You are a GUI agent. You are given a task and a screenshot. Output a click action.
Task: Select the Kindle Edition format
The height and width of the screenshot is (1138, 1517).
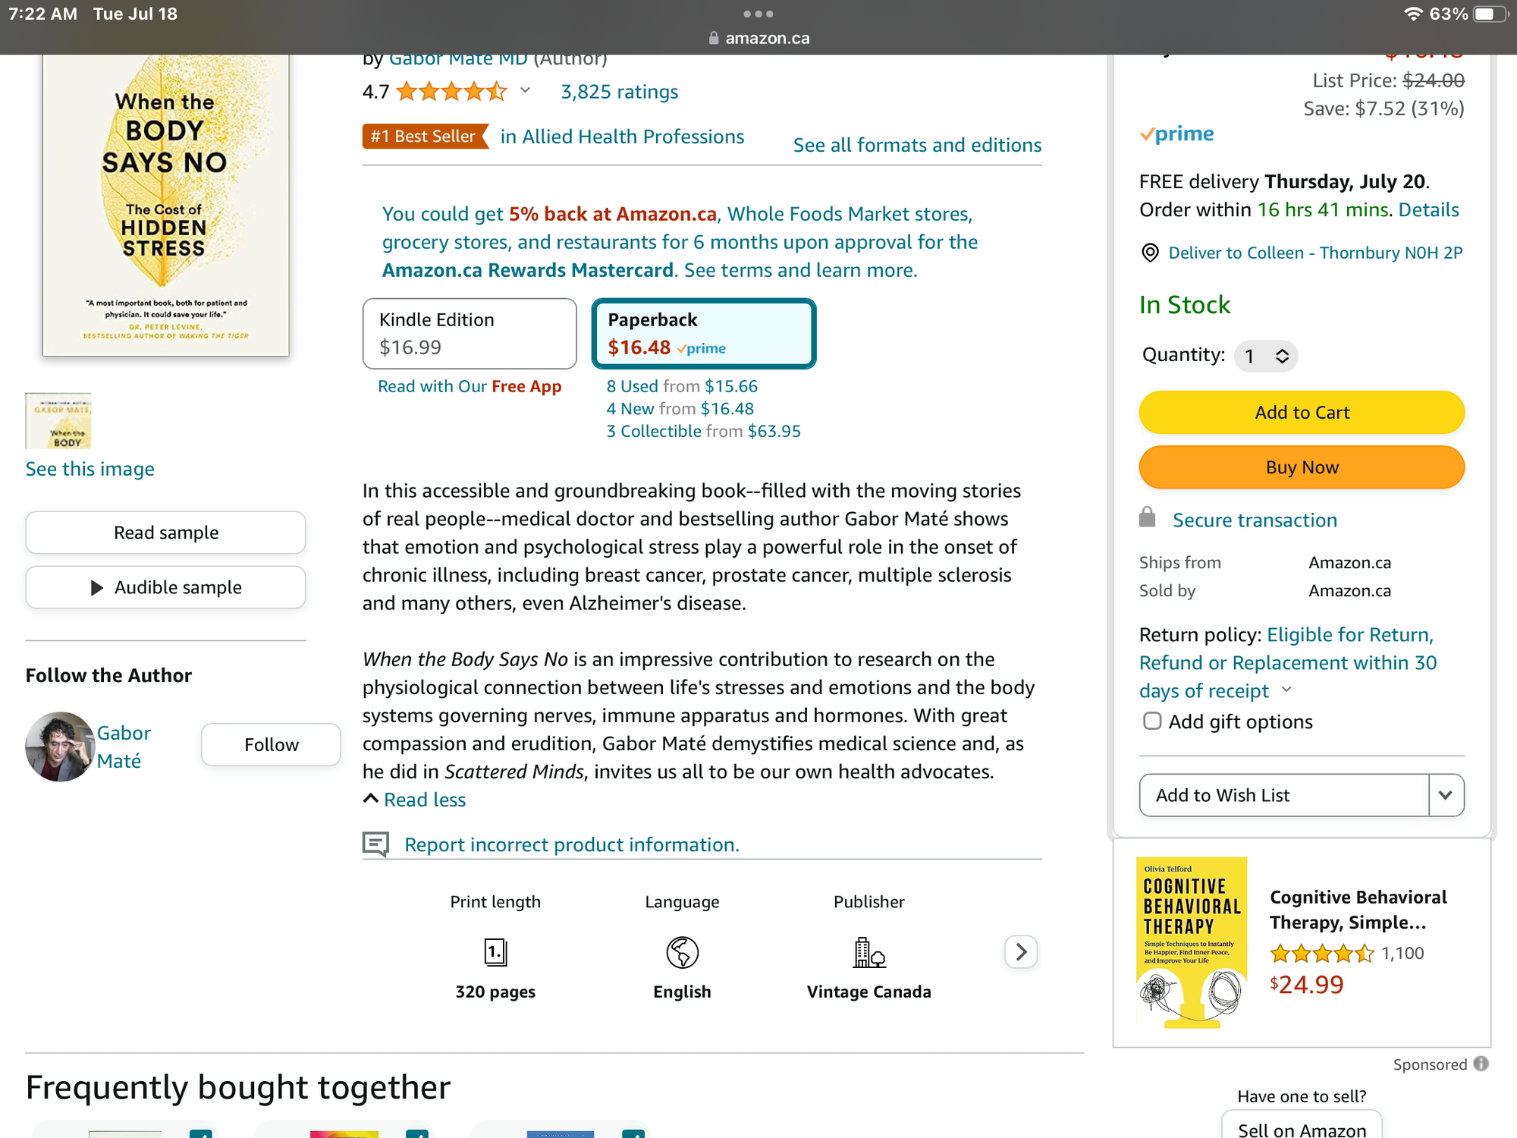[470, 333]
